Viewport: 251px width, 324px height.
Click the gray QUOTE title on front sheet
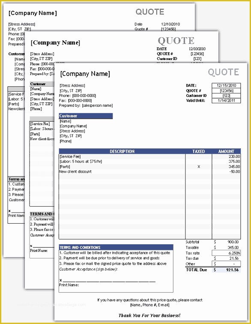(x=224, y=72)
